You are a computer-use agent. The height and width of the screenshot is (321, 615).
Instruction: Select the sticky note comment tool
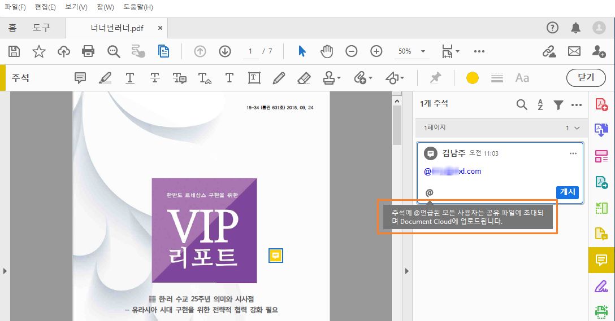[x=80, y=78]
